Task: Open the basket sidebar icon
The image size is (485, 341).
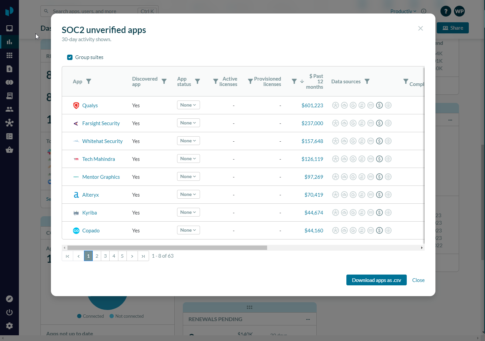Action: (x=9, y=150)
